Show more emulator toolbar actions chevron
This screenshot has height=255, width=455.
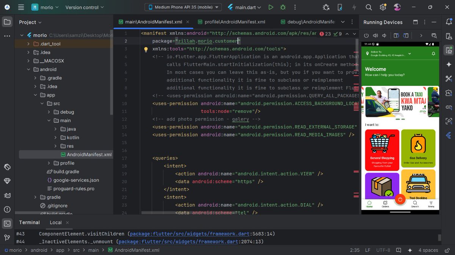421,36
